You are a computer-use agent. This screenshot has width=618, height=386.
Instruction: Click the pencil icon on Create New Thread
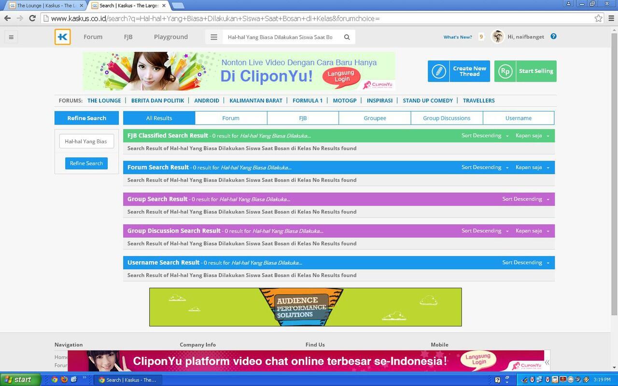click(x=438, y=71)
